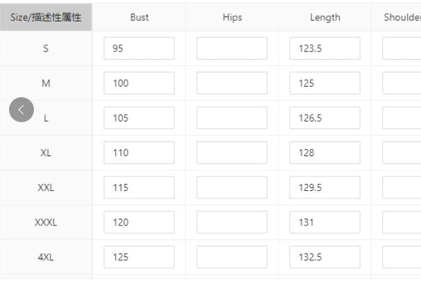Select the 4XL Bust field showing 125

tap(139, 257)
